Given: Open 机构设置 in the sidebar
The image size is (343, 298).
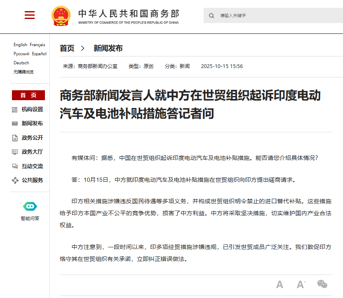Looking at the screenshot, I should tap(32, 109).
